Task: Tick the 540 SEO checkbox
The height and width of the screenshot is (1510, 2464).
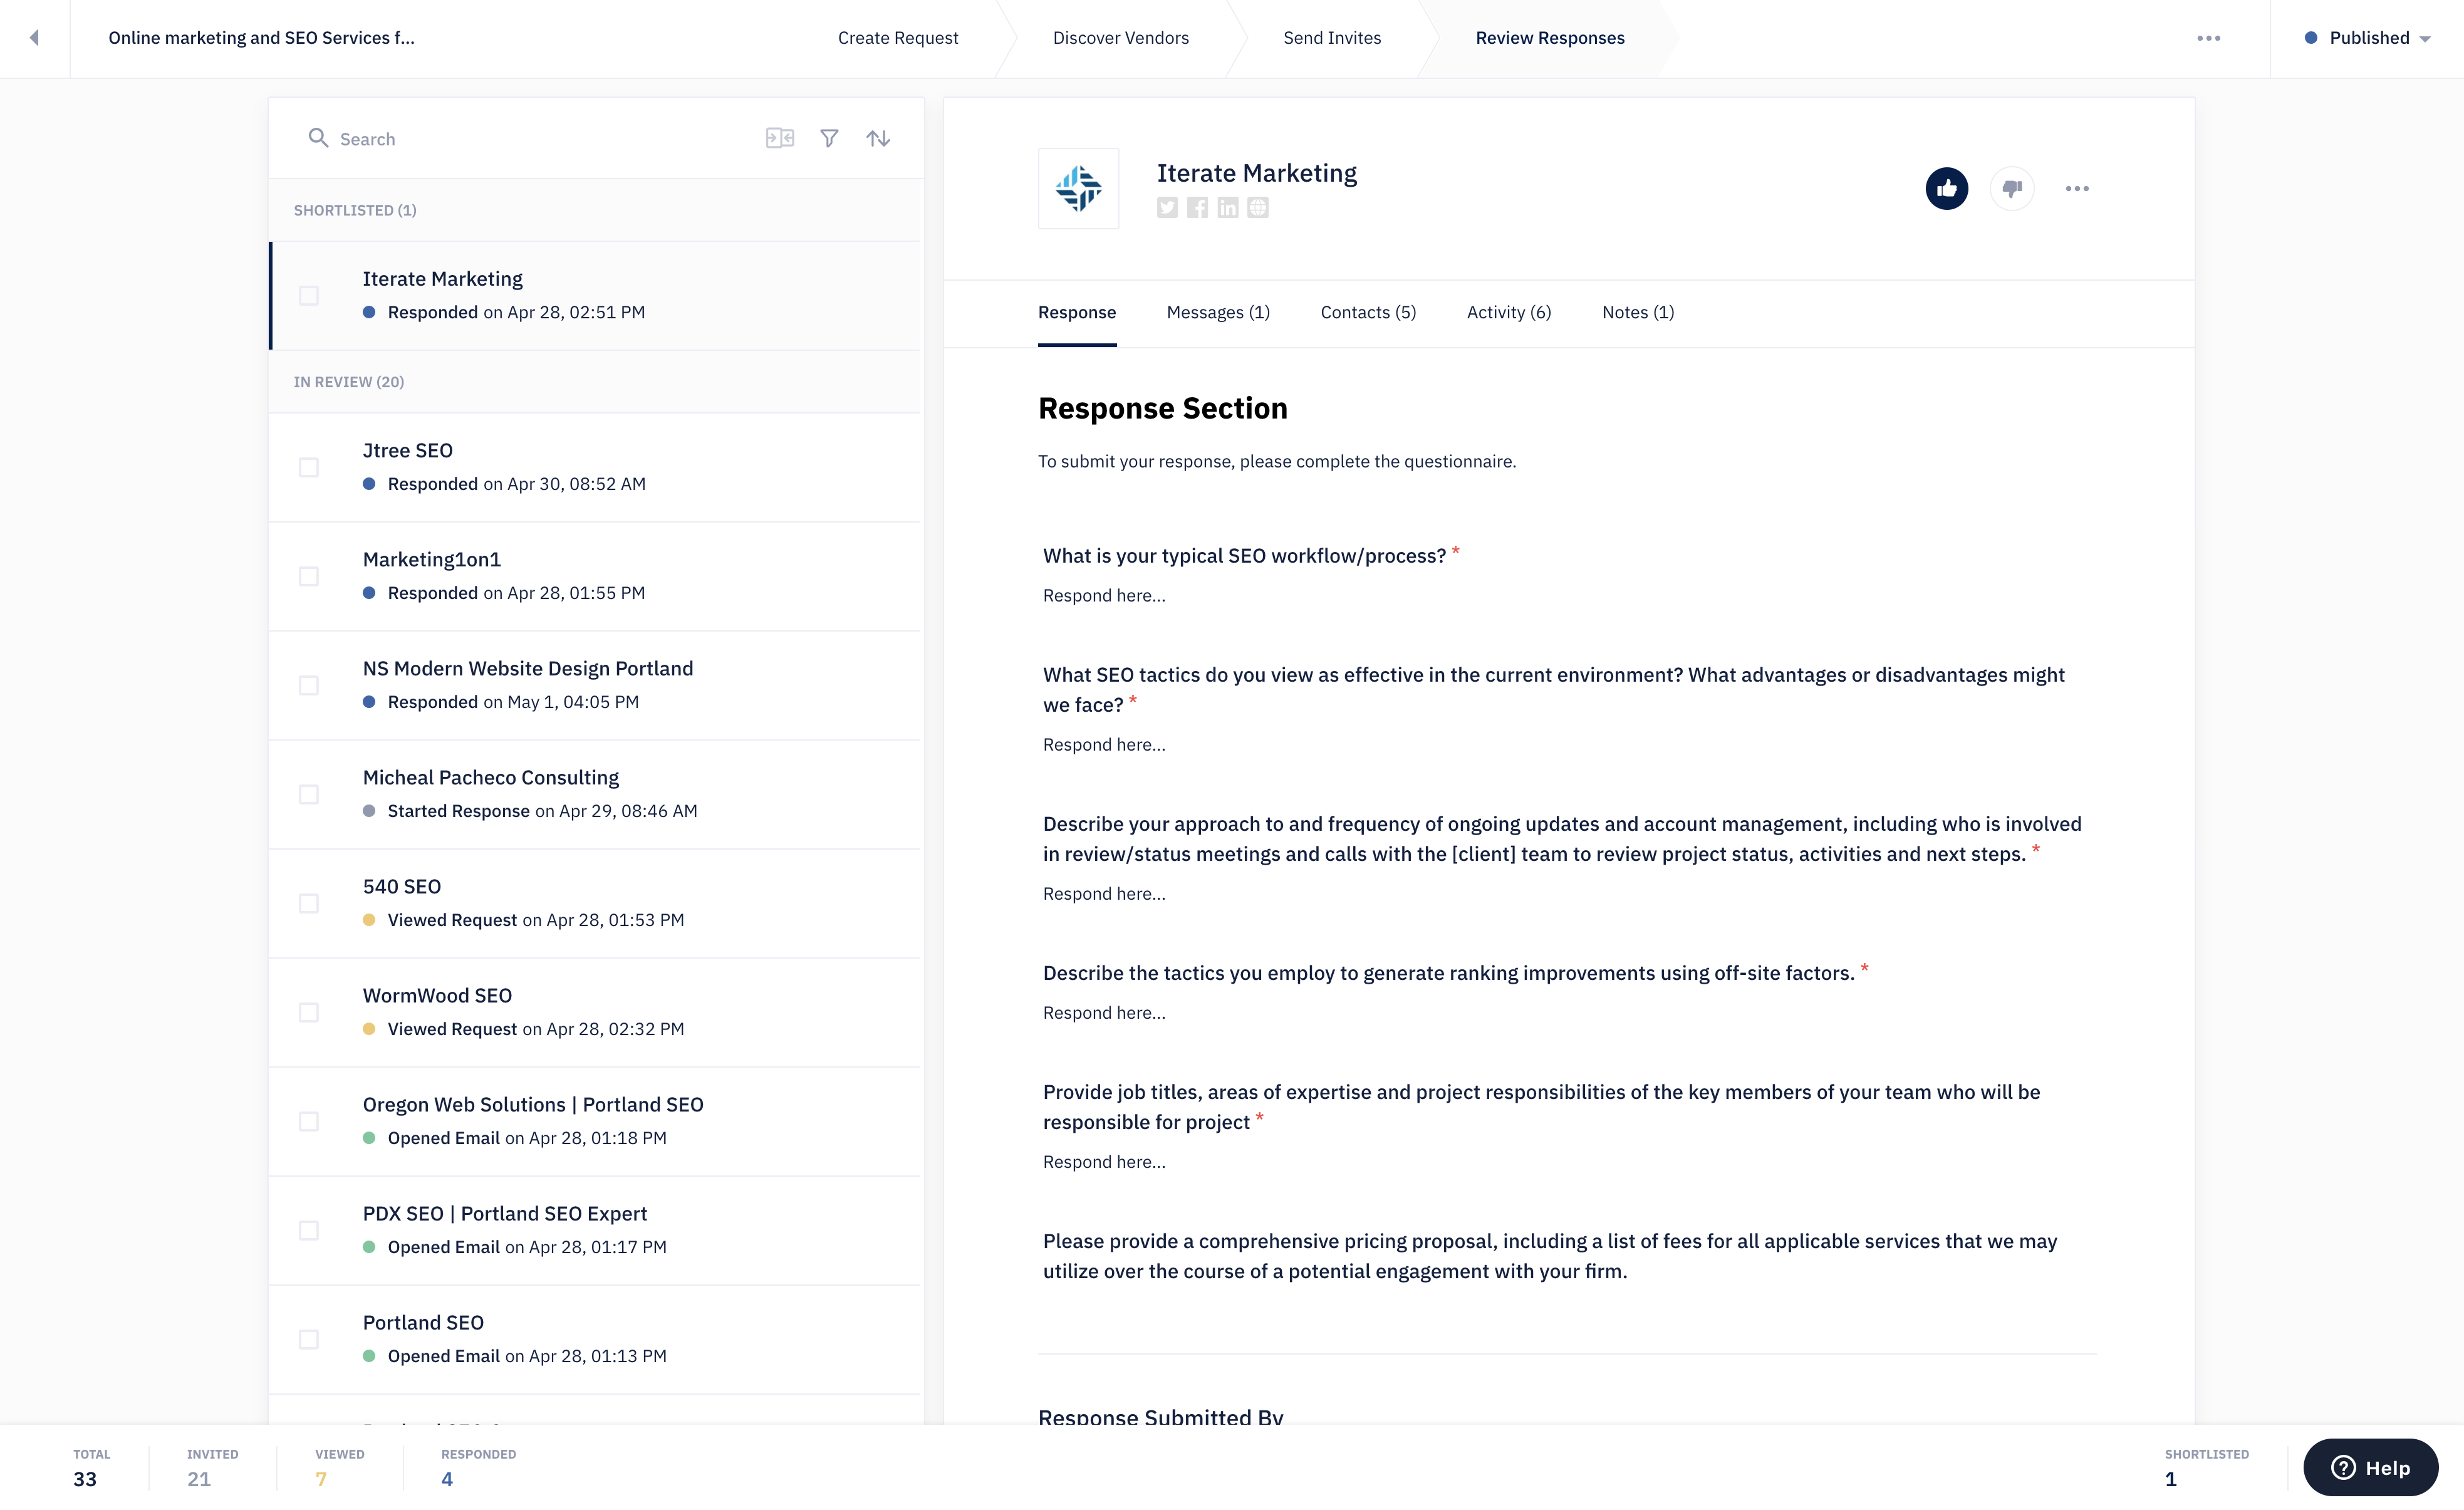Action: [309, 903]
